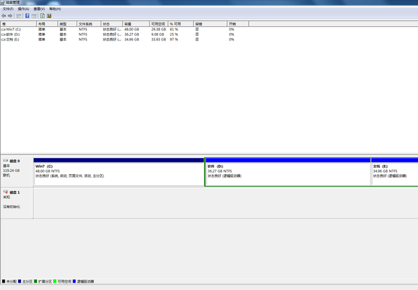Select the 文档 (E:) partition block
The image size is (418, 290).
pos(394,174)
